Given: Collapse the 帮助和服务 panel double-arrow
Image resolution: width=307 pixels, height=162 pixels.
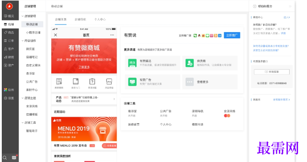Looking at the screenshot, I should coord(290,6).
